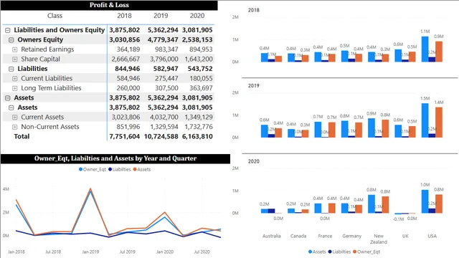Click the 2019 bar chart panel heading
459x258 pixels.
253,86
